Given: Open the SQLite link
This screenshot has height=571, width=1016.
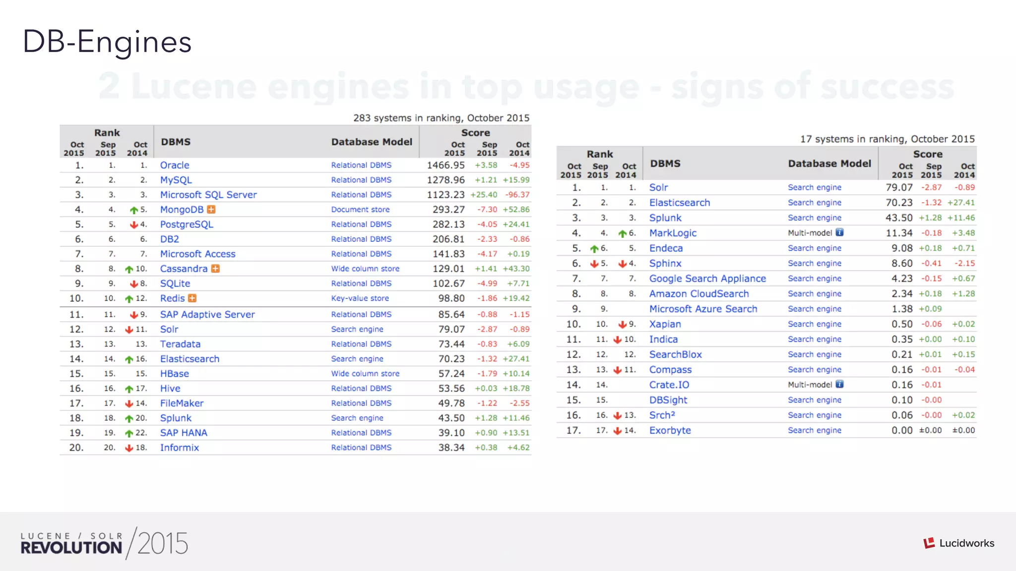Looking at the screenshot, I should coord(175,284).
